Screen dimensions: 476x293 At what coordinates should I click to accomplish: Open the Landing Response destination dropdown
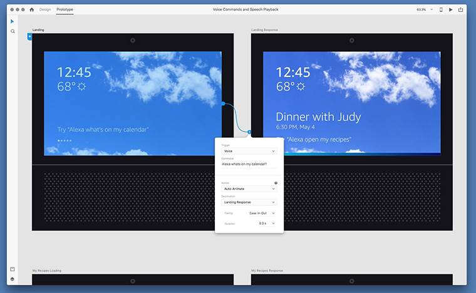coord(249,202)
